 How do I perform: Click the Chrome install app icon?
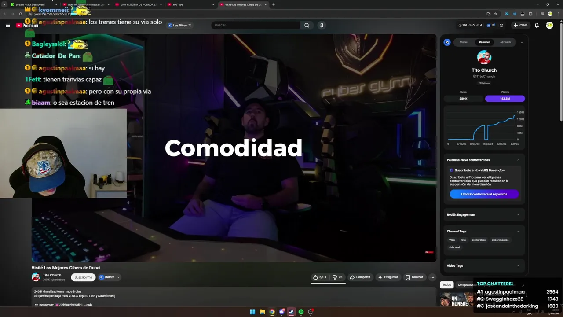coord(488,14)
